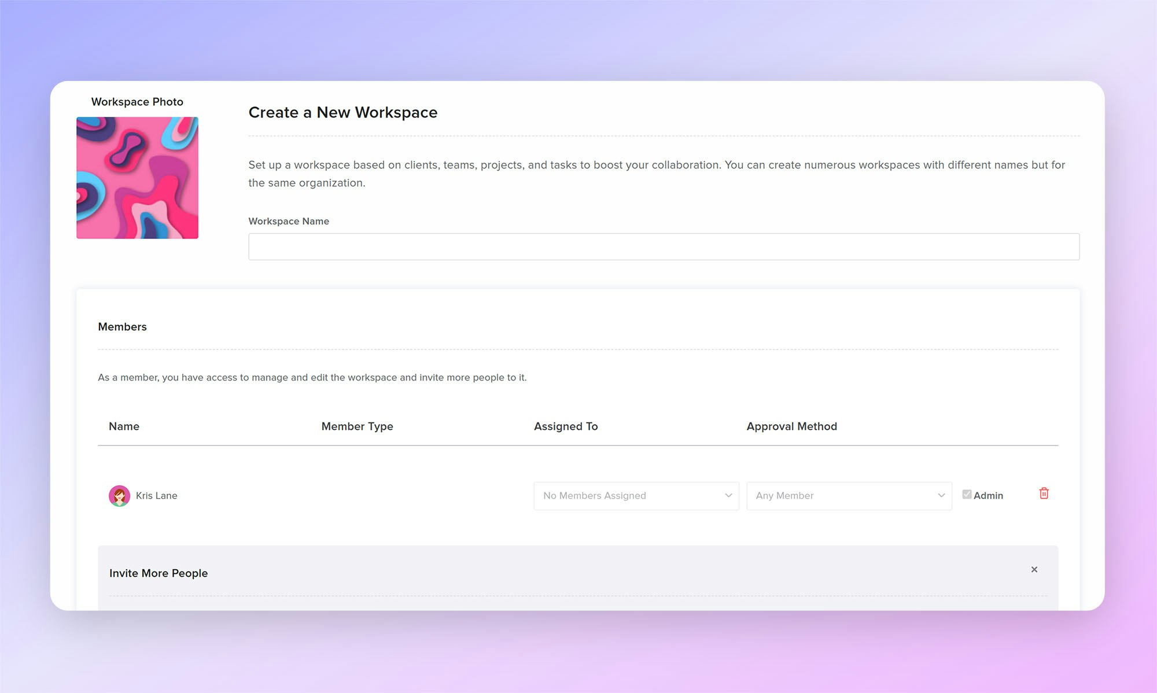1157x693 pixels.
Task: Open the Any Member approval dropdown
Action: pyautogui.click(x=848, y=496)
